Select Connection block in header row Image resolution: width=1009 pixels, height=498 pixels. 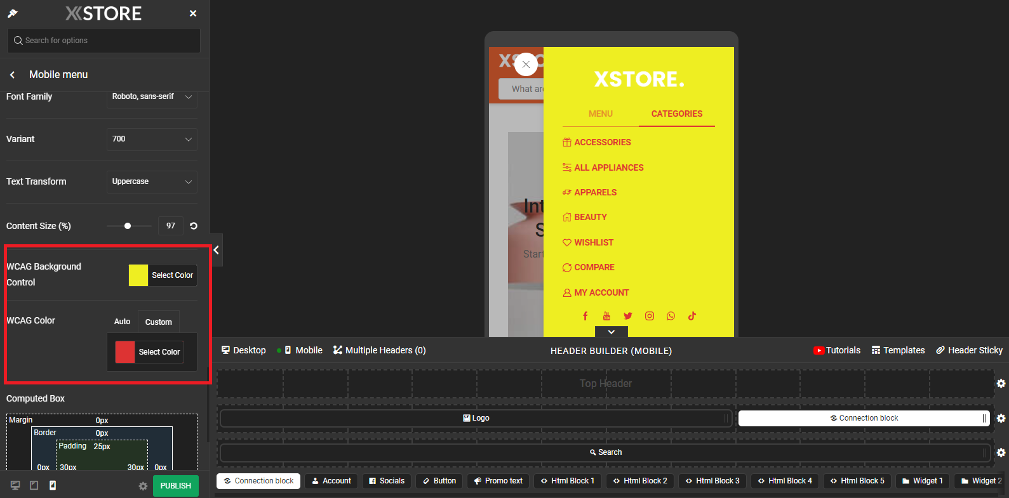click(864, 418)
